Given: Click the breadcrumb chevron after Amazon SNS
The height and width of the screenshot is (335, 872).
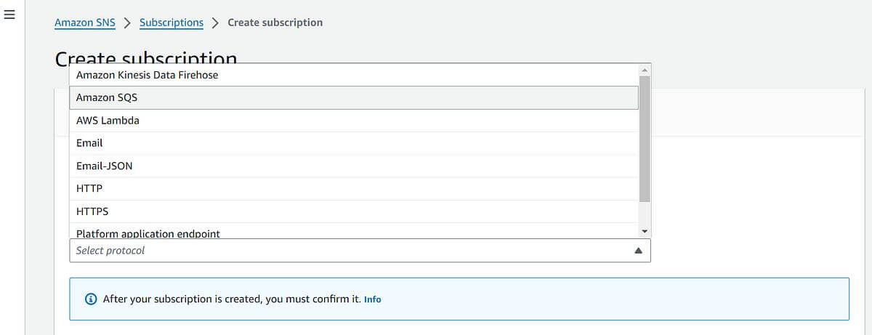Looking at the screenshot, I should [127, 23].
